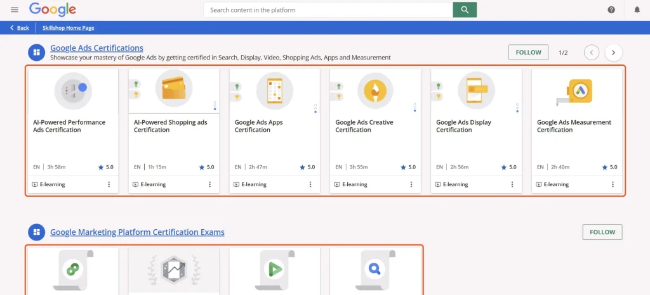Open more options for Google Ads Apps card
The height and width of the screenshot is (295, 650).
tap(310, 184)
